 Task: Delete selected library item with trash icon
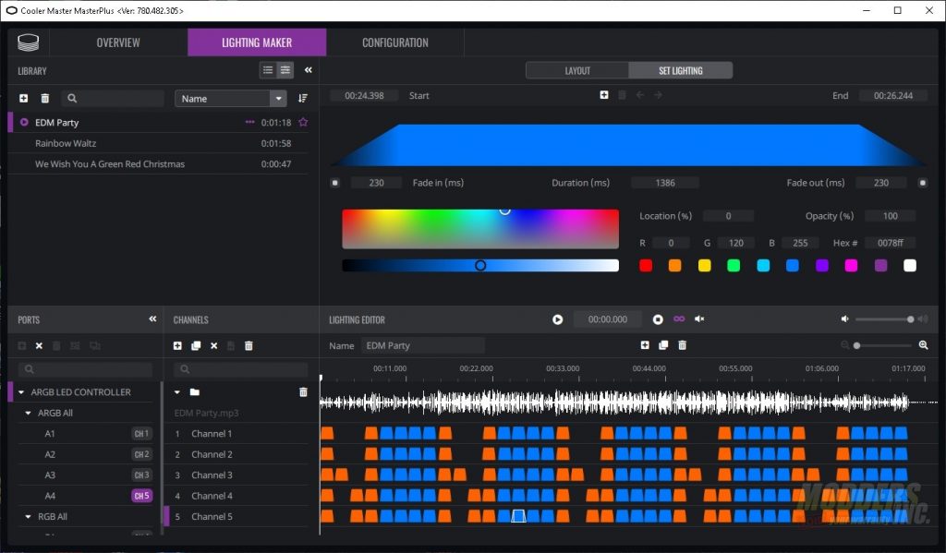point(44,98)
